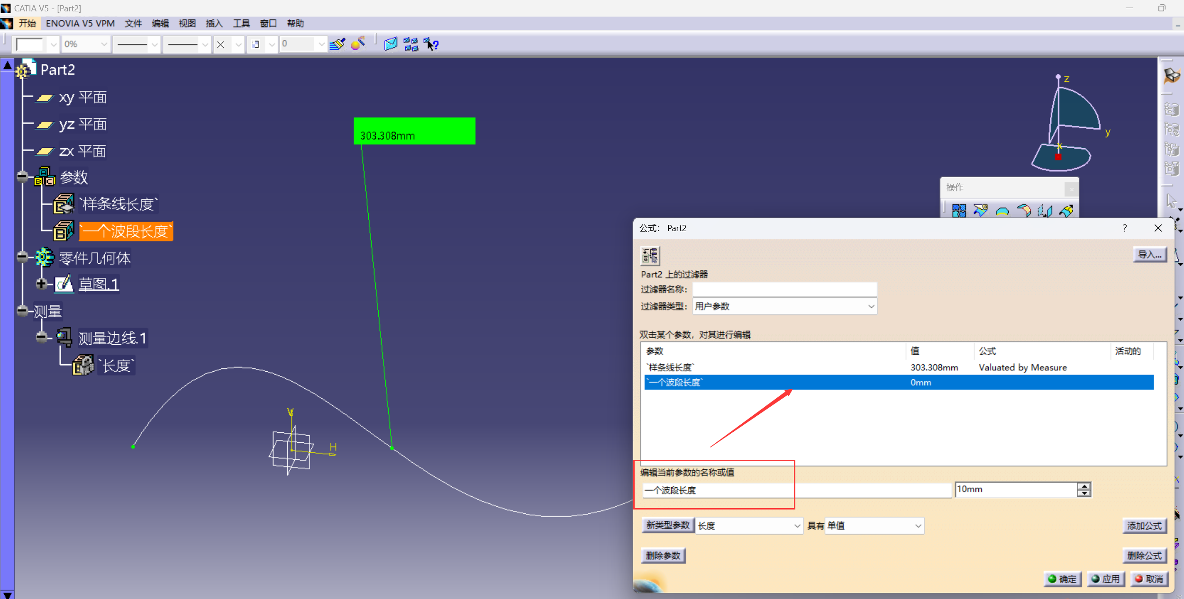Click 草图.1 tree item to select sketch

pyautogui.click(x=96, y=284)
